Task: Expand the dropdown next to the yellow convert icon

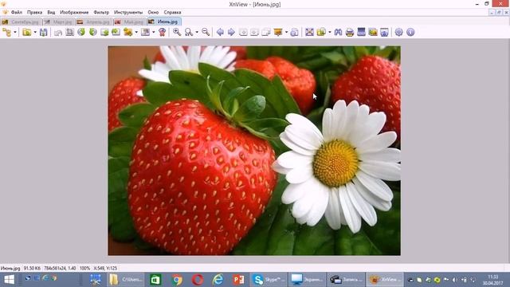Action: point(136,32)
